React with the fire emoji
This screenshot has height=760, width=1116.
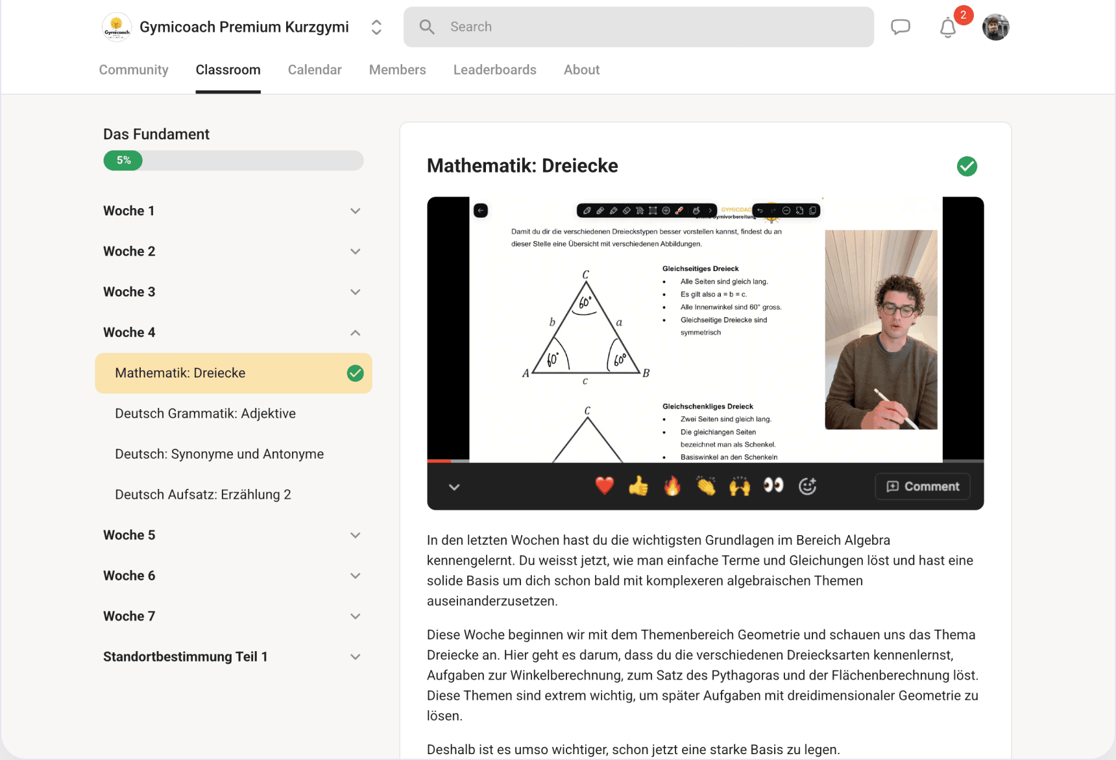pyautogui.click(x=672, y=486)
